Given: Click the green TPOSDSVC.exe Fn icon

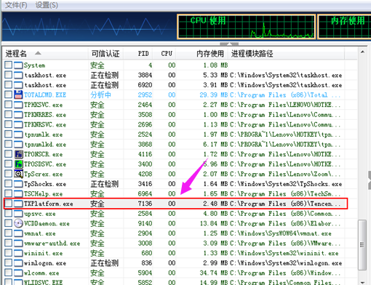Looking at the screenshot, I should (18, 164).
